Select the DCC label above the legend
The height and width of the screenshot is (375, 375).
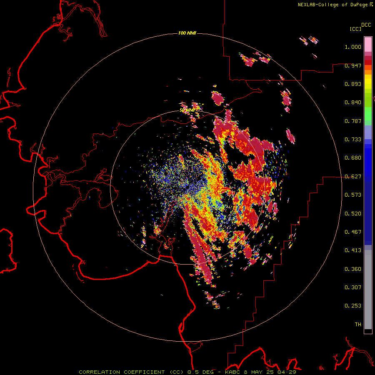366,25
